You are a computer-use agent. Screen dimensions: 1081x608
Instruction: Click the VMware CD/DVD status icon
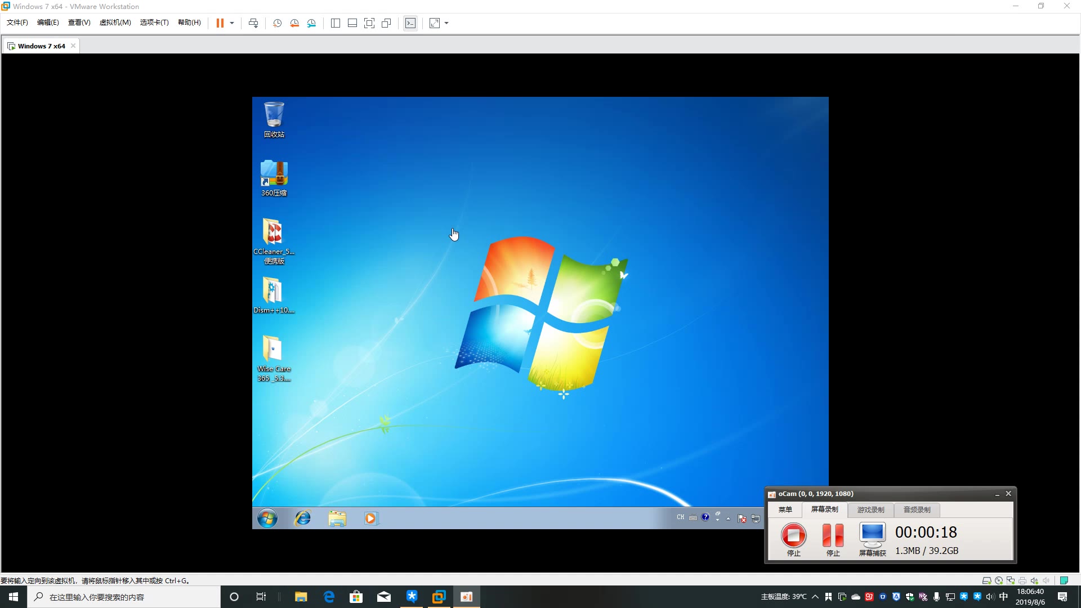[x=999, y=580]
